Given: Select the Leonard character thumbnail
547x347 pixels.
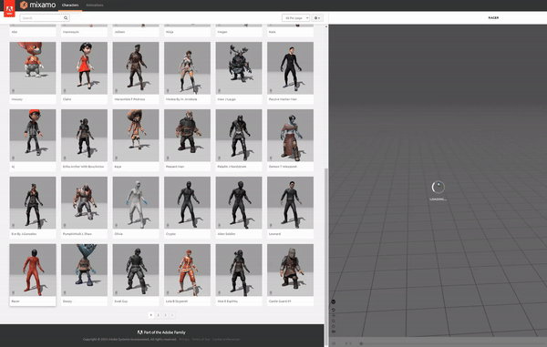Looking at the screenshot, I should [x=290, y=203].
